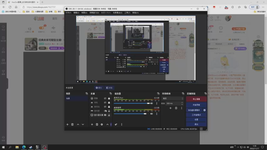Lock the 显示器采集 source
Viewport: 267px width, 150px height.
(109, 115)
